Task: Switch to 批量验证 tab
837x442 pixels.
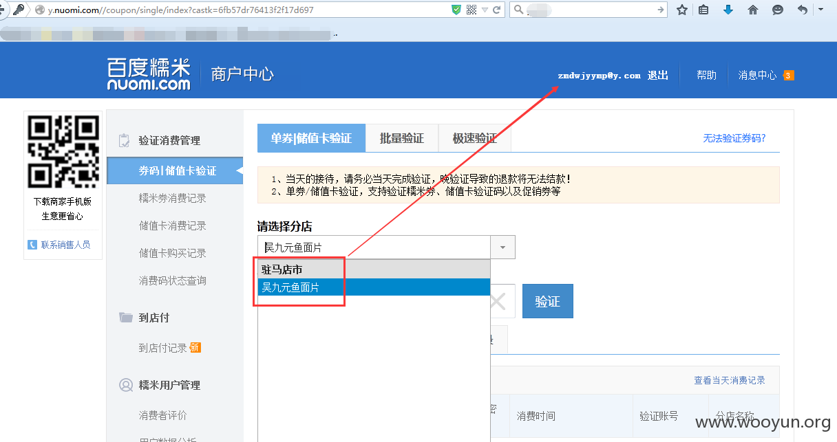Action: click(x=402, y=138)
